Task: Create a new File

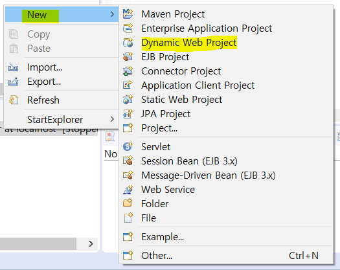Action: (x=226, y=218)
